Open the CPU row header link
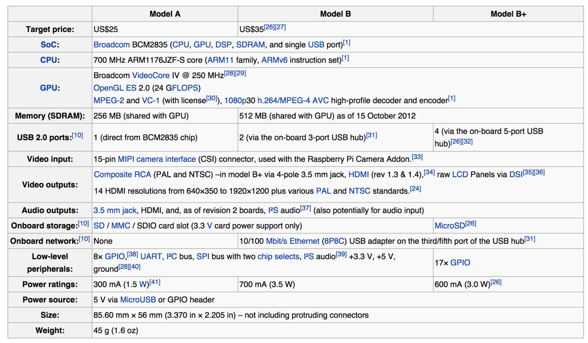The height and width of the screenshot is (343, 588). (x=49, y=60)
